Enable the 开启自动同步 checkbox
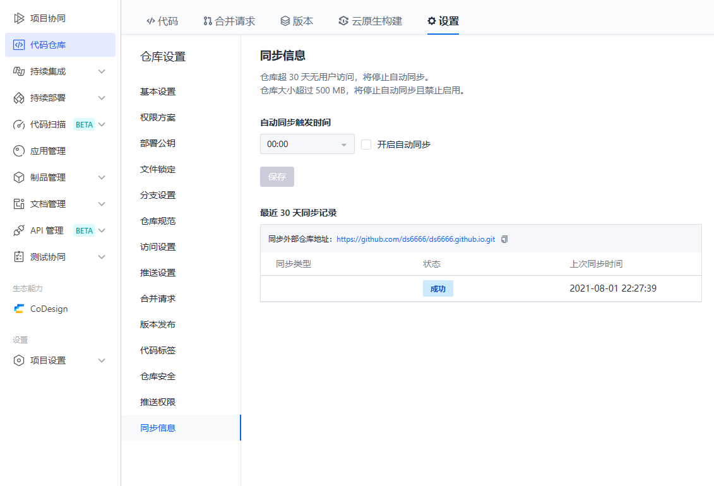 click(x=366, y=145)
